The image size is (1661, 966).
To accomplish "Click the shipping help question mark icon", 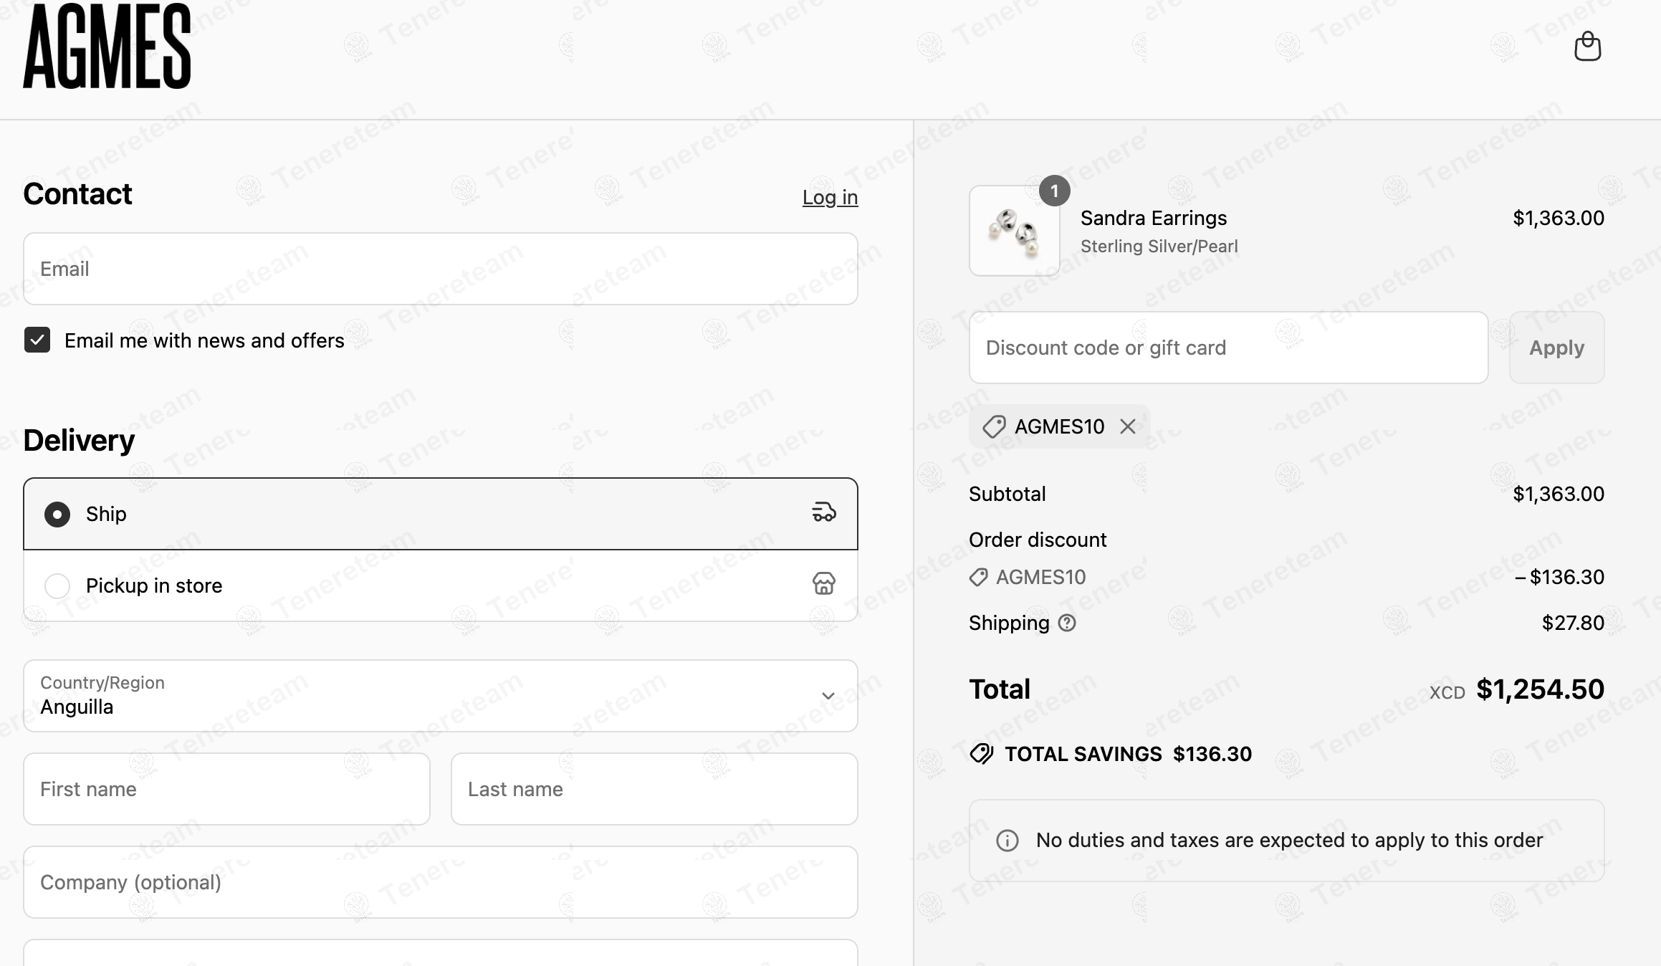I will (x=1067, y=623).
